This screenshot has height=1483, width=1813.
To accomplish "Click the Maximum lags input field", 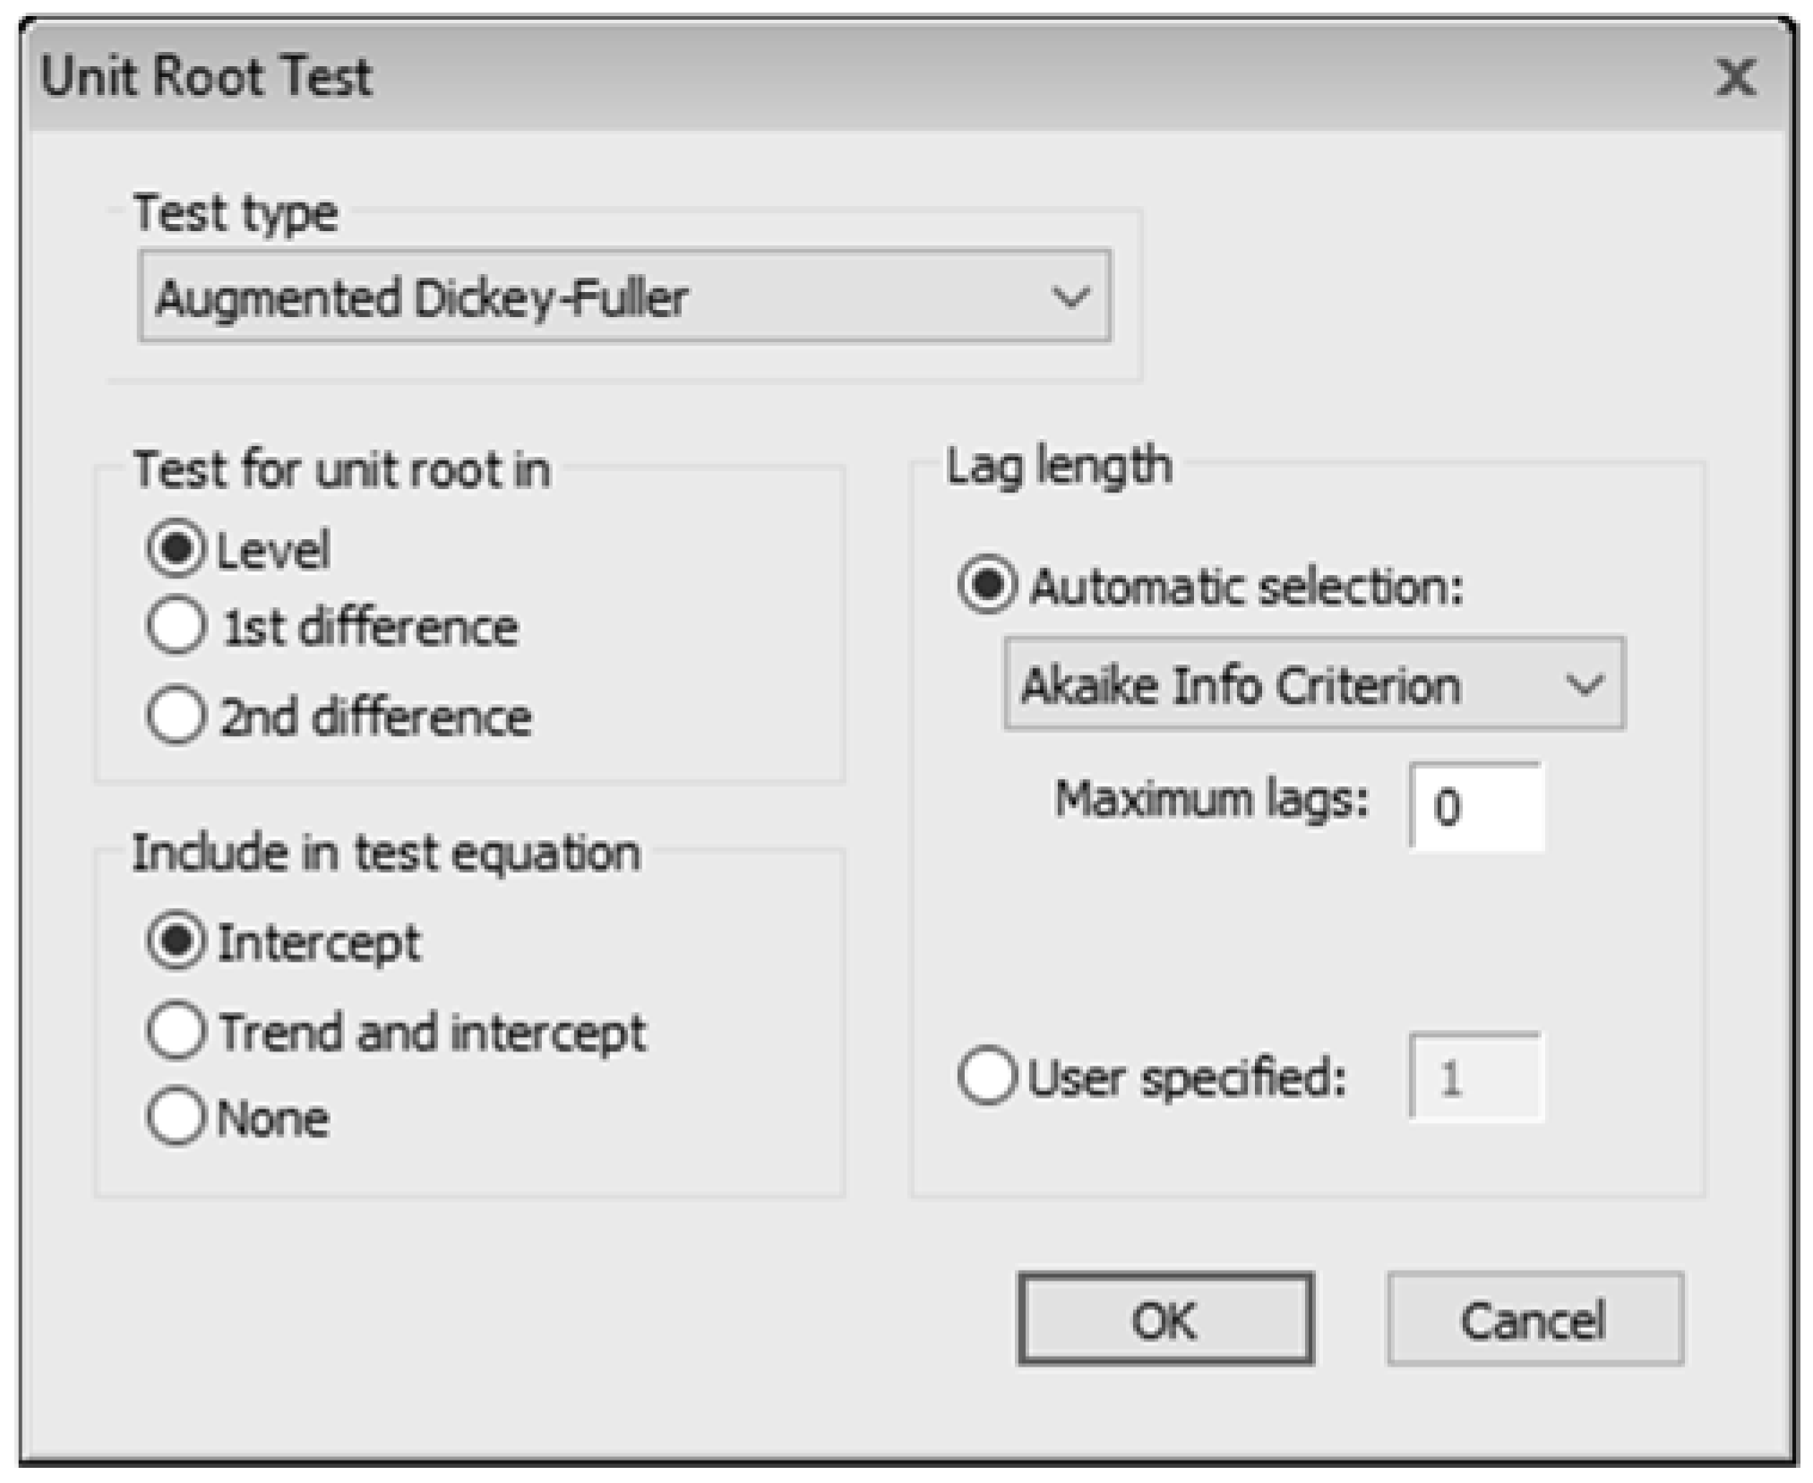I will [1475, 806].
